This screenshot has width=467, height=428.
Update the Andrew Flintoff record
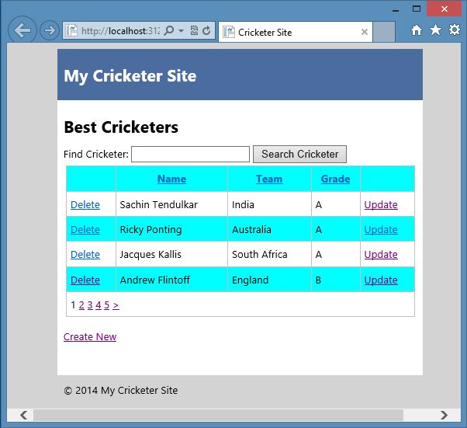point(381,280)
